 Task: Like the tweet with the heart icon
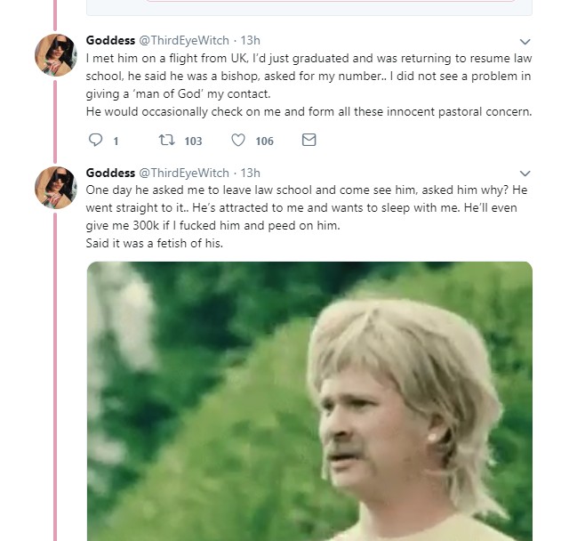click(238, 141)
